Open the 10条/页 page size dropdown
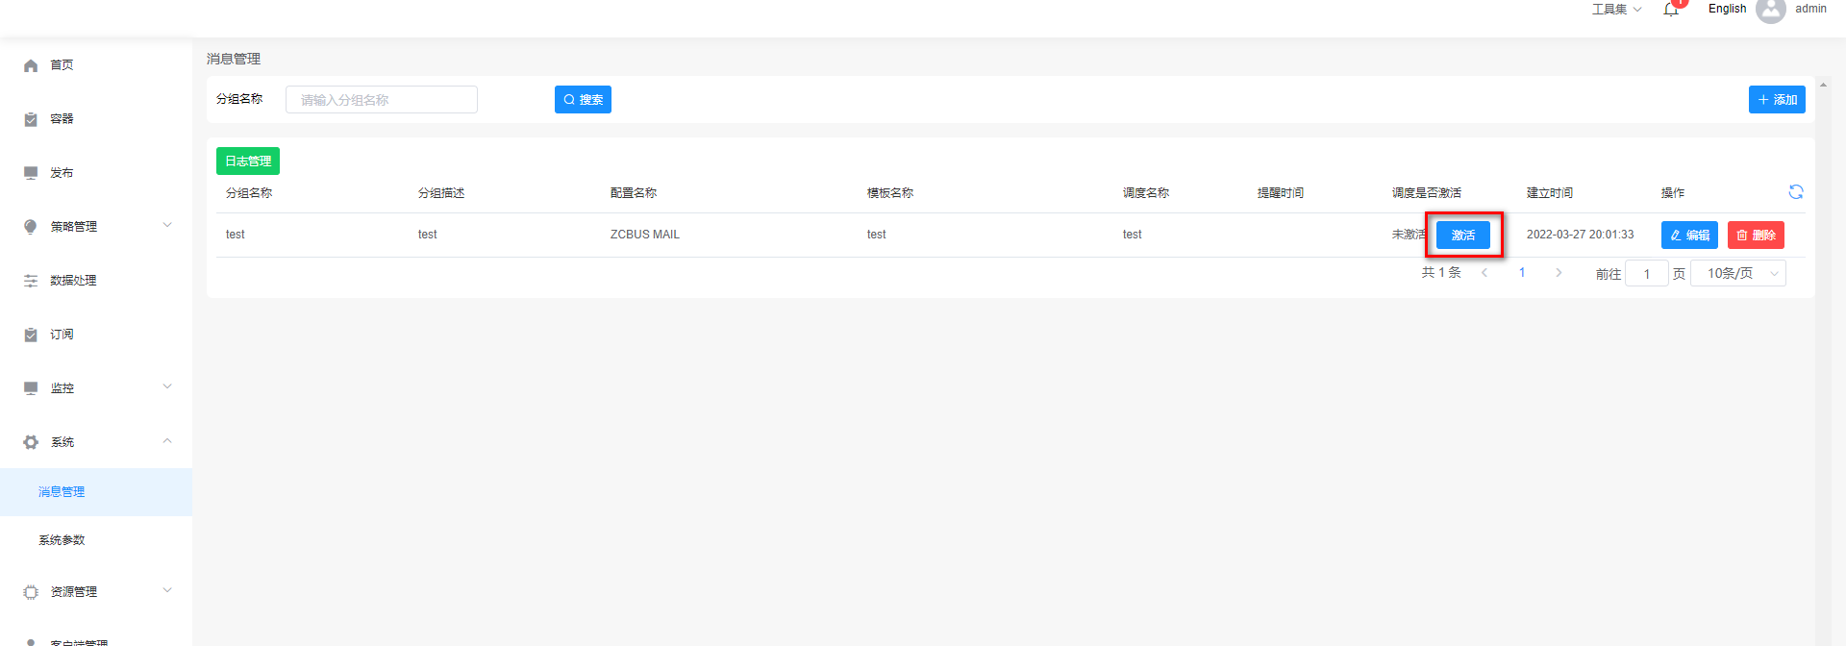 pyautogui.click(x=1738, y=274)
